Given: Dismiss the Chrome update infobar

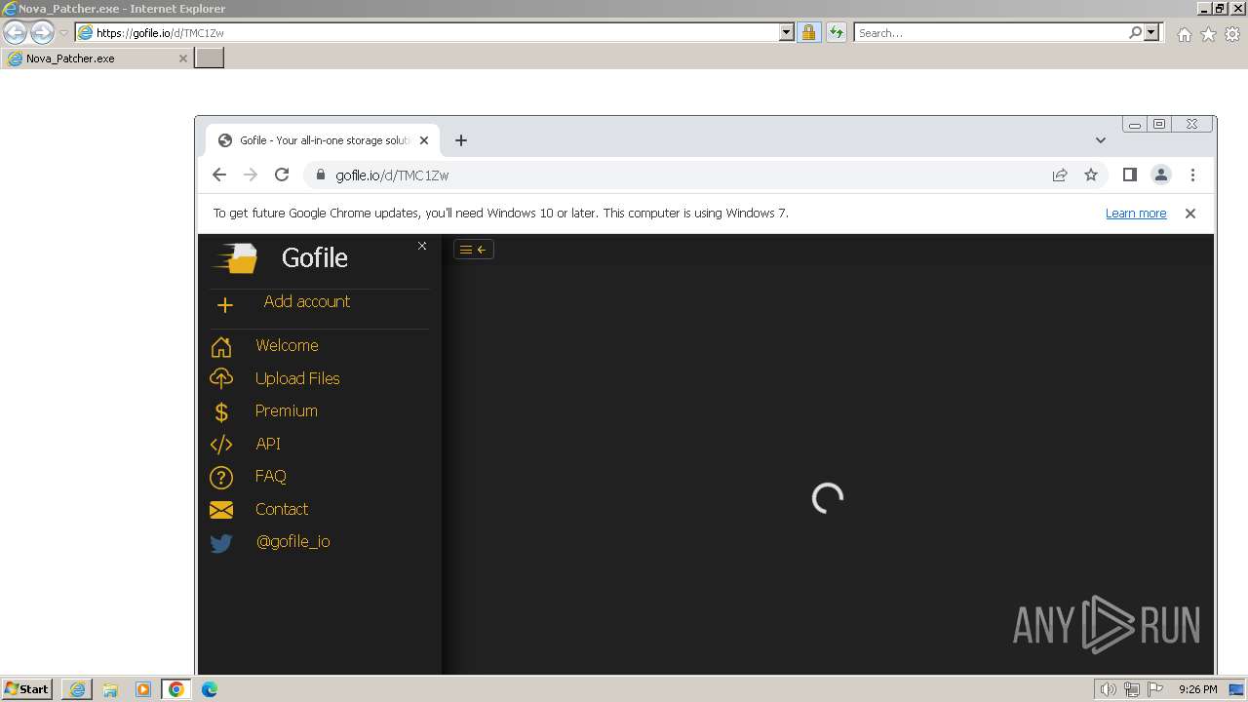Looking at the screenshot, I should pyautogui.click(x=1190, y=214).
